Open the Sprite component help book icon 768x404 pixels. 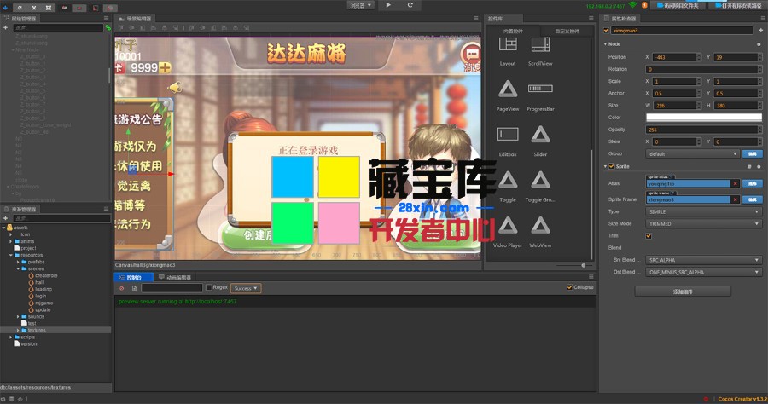(x=749, y=166)
